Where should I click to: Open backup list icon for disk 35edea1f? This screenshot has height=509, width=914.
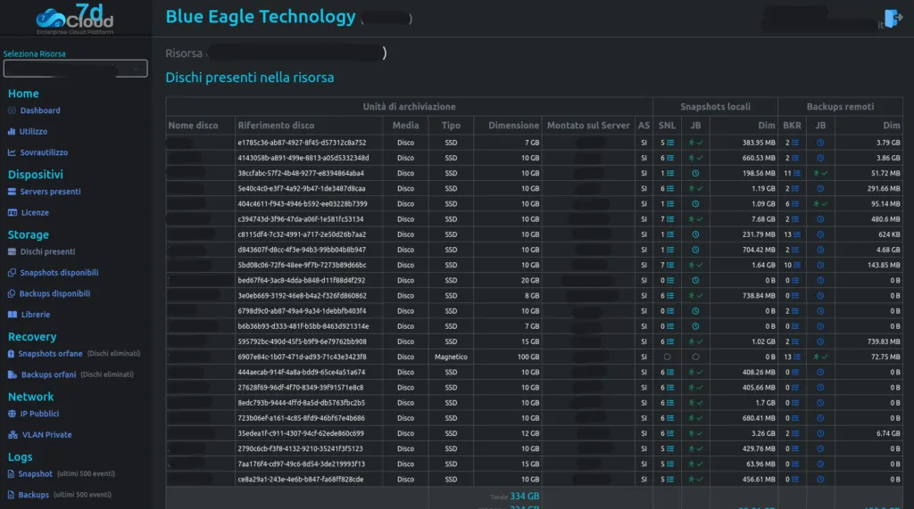795,433
